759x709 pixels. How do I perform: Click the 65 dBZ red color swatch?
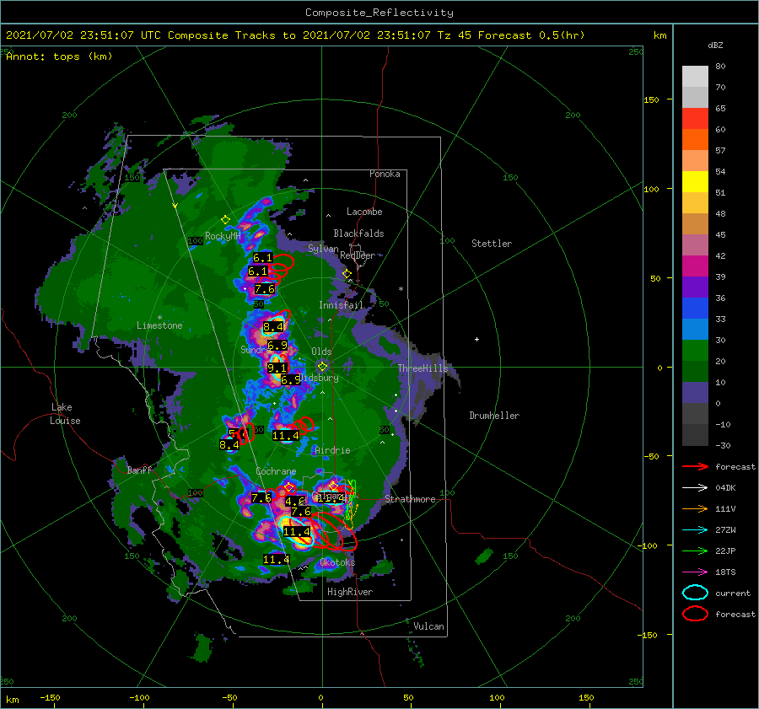click(695, 118)
